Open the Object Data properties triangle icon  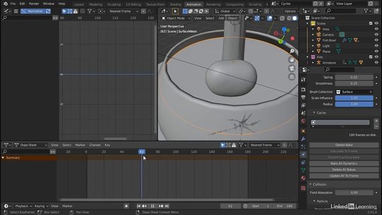tap(303, 170)
